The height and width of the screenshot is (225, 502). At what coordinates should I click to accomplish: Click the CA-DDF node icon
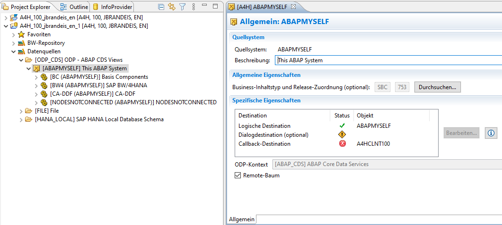pos(44,94)
